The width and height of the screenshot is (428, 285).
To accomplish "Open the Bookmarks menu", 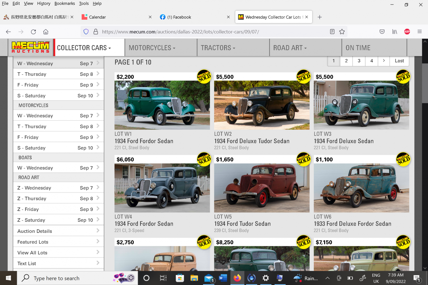I will (64, 3).
